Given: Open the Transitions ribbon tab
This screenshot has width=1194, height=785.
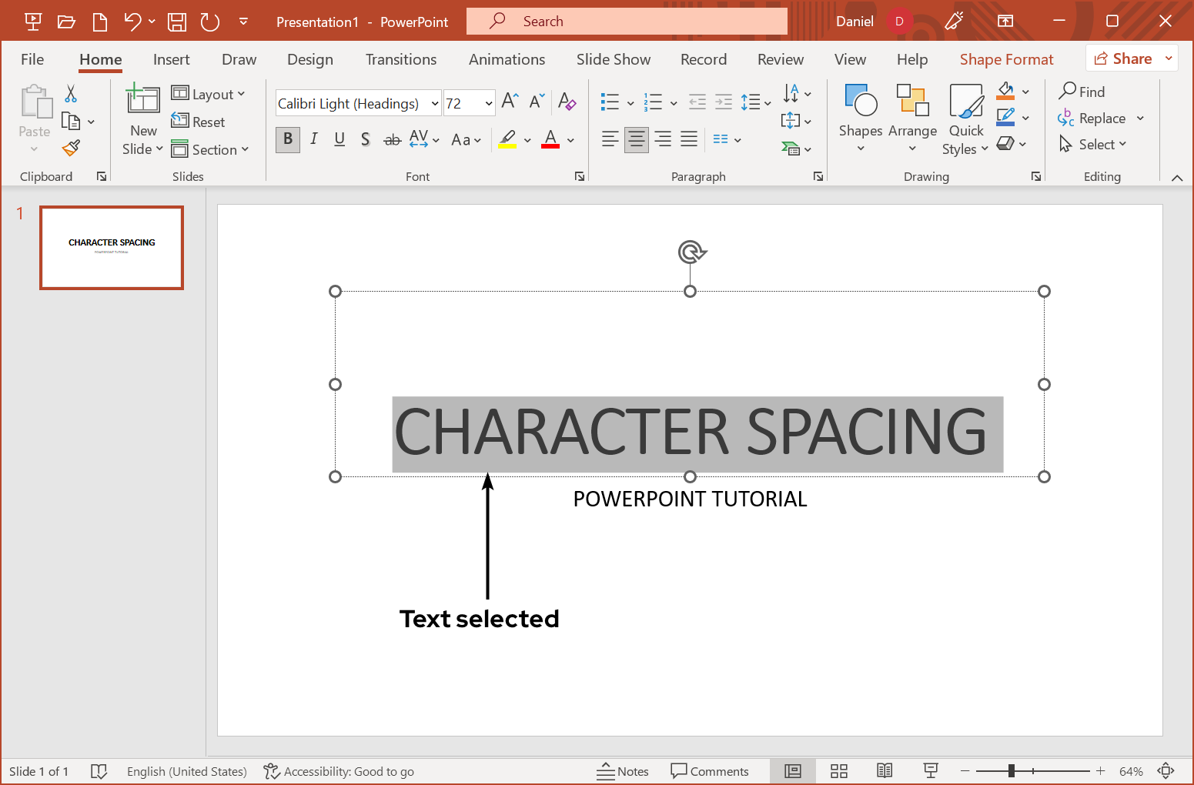Looking at the screenshot, I should pos(400,58).
